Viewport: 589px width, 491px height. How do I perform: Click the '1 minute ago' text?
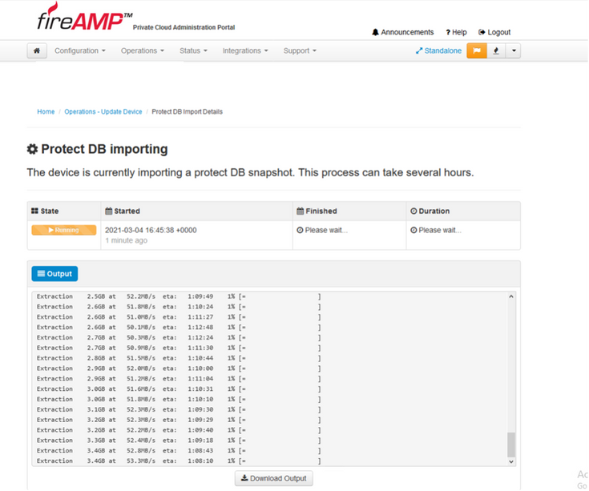tap(127, 240)
